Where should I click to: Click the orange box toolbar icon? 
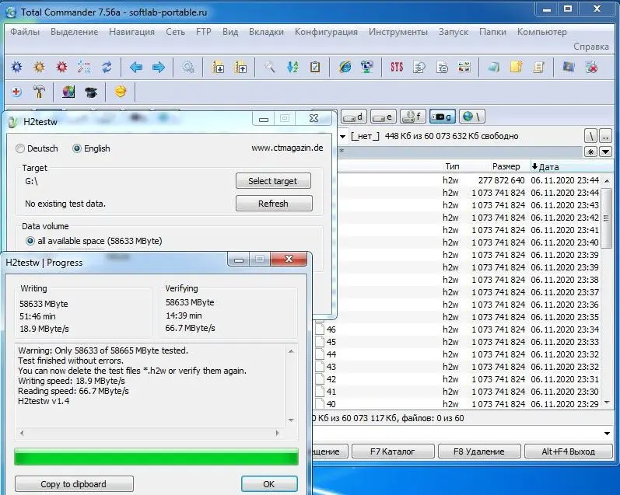(121, 92)
